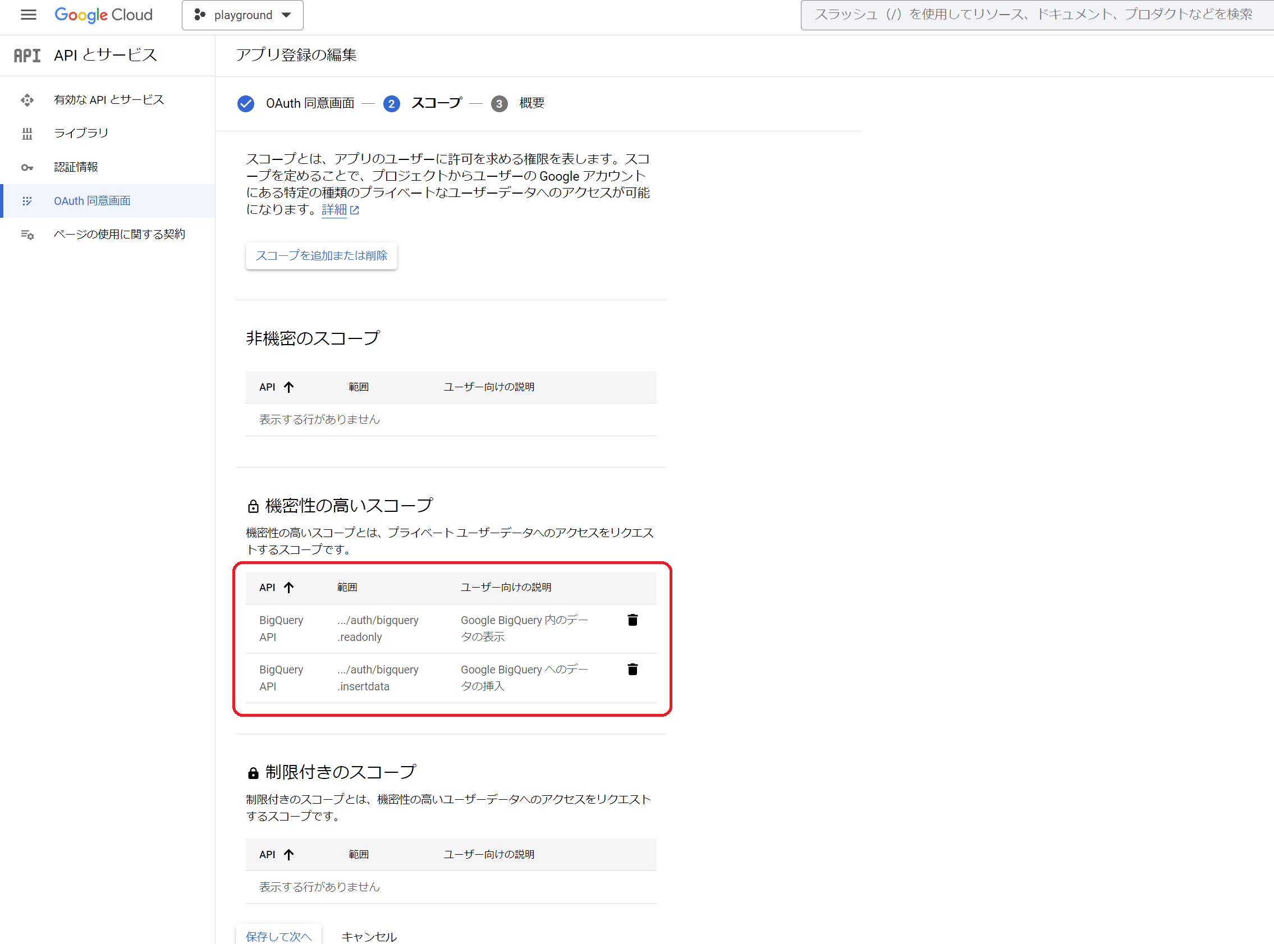Click スコープを追加または削除 button
Image resolution: width=1274 pixels, height=944 pixels.
pyautogui.click(x=321, y=255)
